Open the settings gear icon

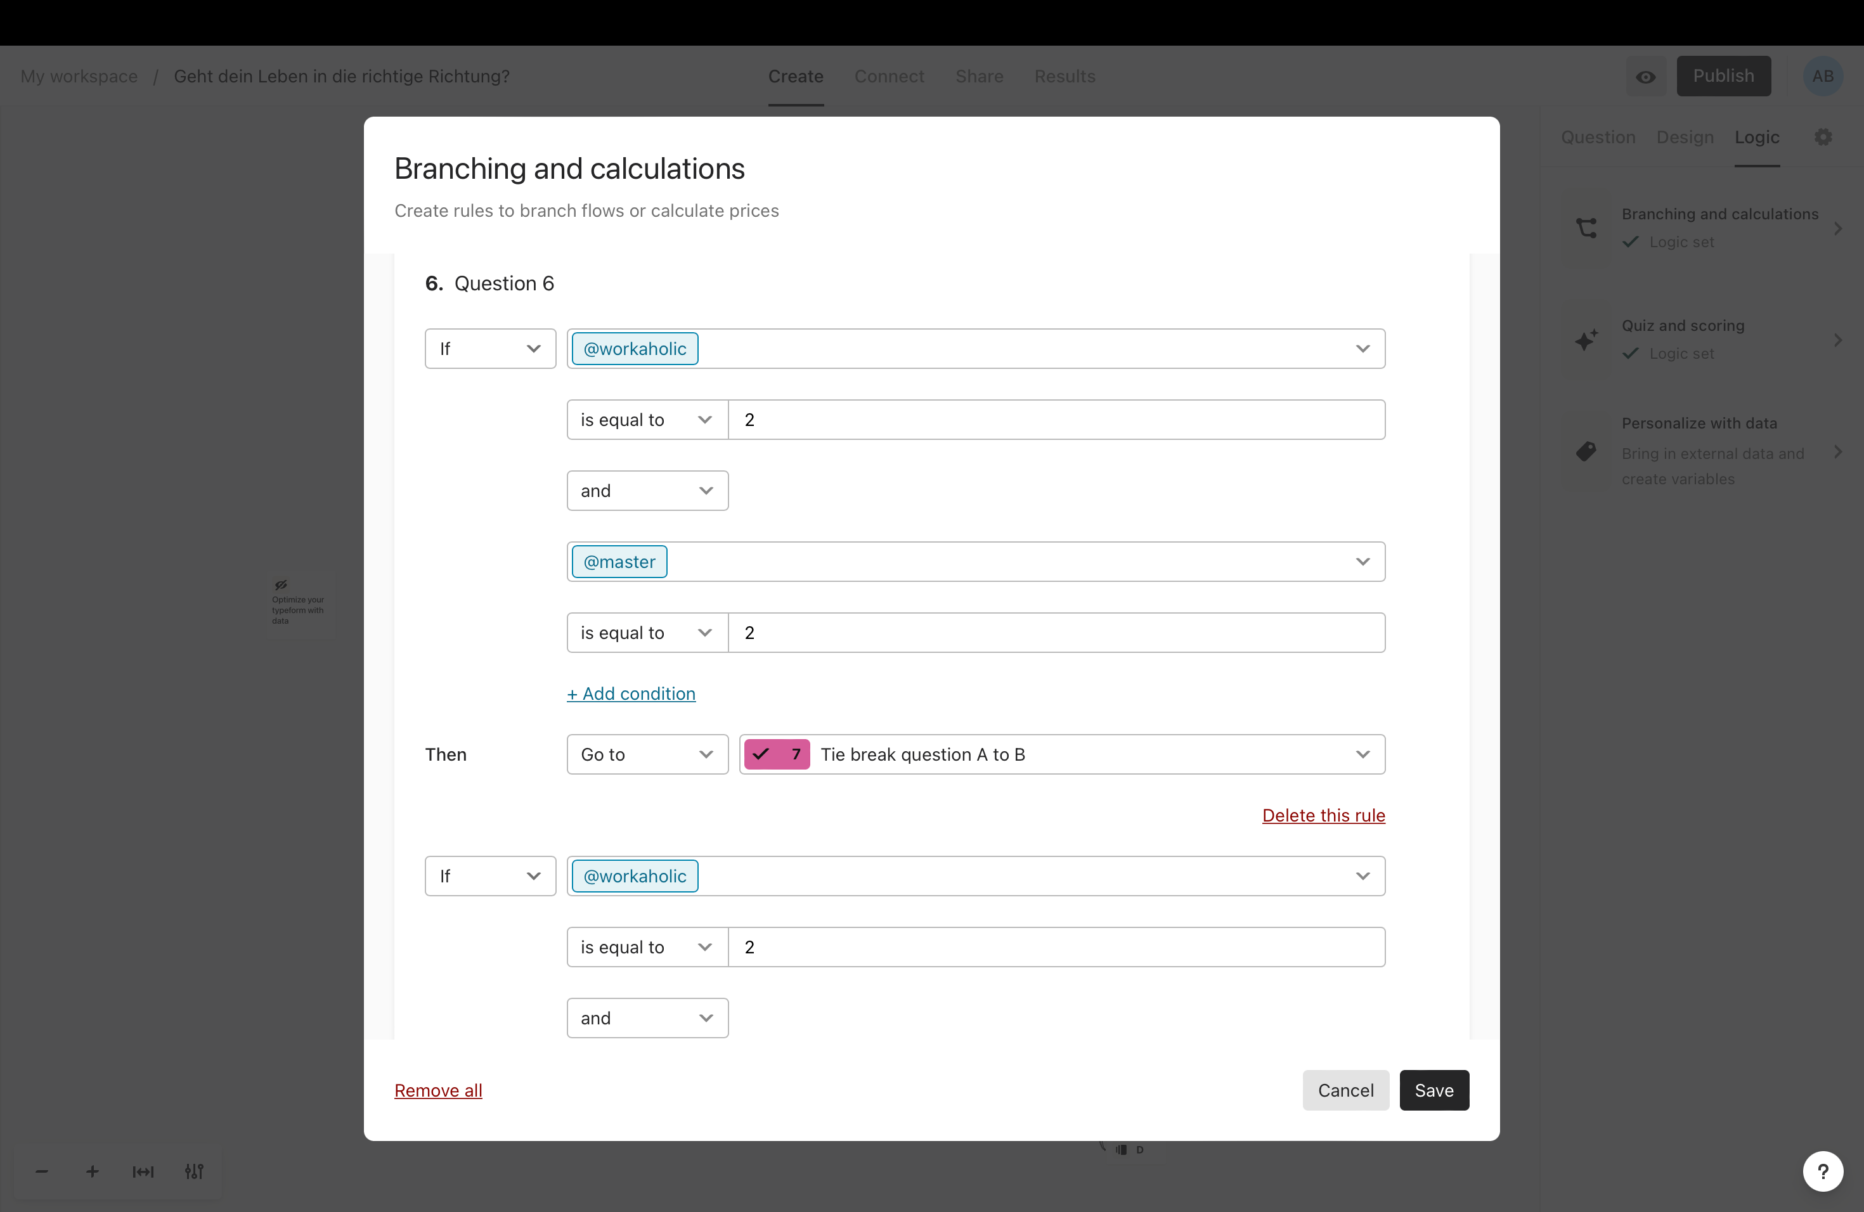[1823, 137]
